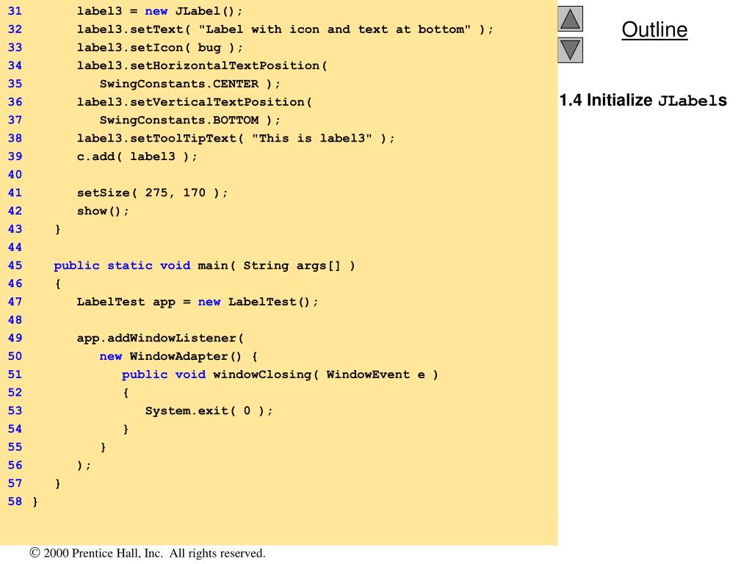The height and width of the screenshot is (564, 752).
Task: Click code line label3 = new JLabel()
Action: [159, 11]
